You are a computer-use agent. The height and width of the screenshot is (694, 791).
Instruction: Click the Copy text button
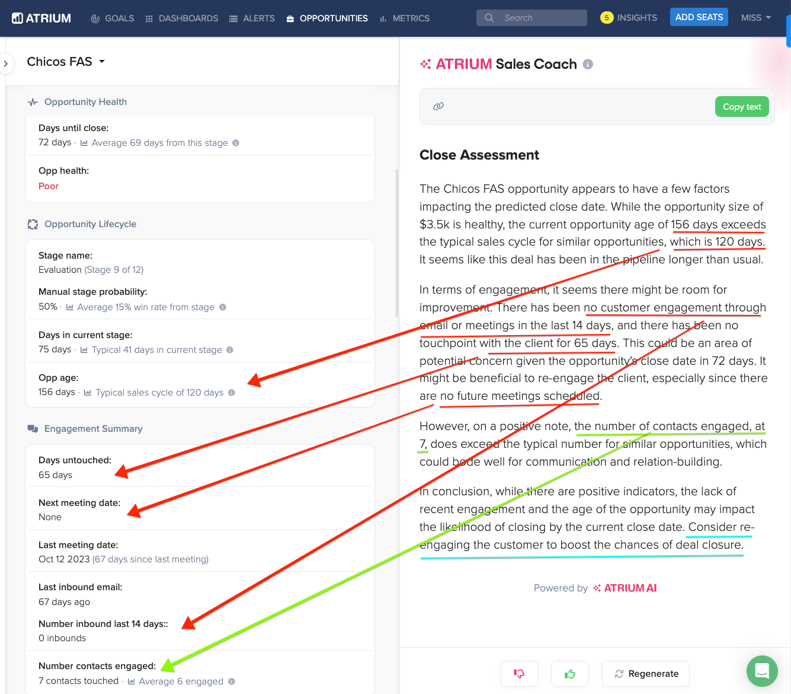coord(742,107)
